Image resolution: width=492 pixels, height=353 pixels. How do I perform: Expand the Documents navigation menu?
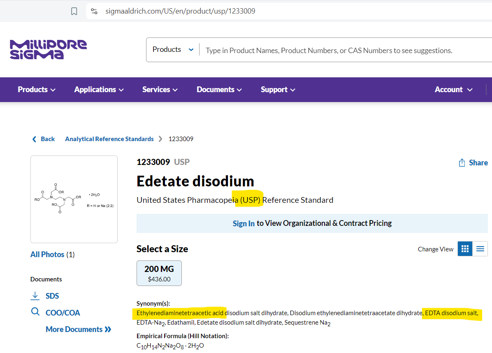coord(219,90)
